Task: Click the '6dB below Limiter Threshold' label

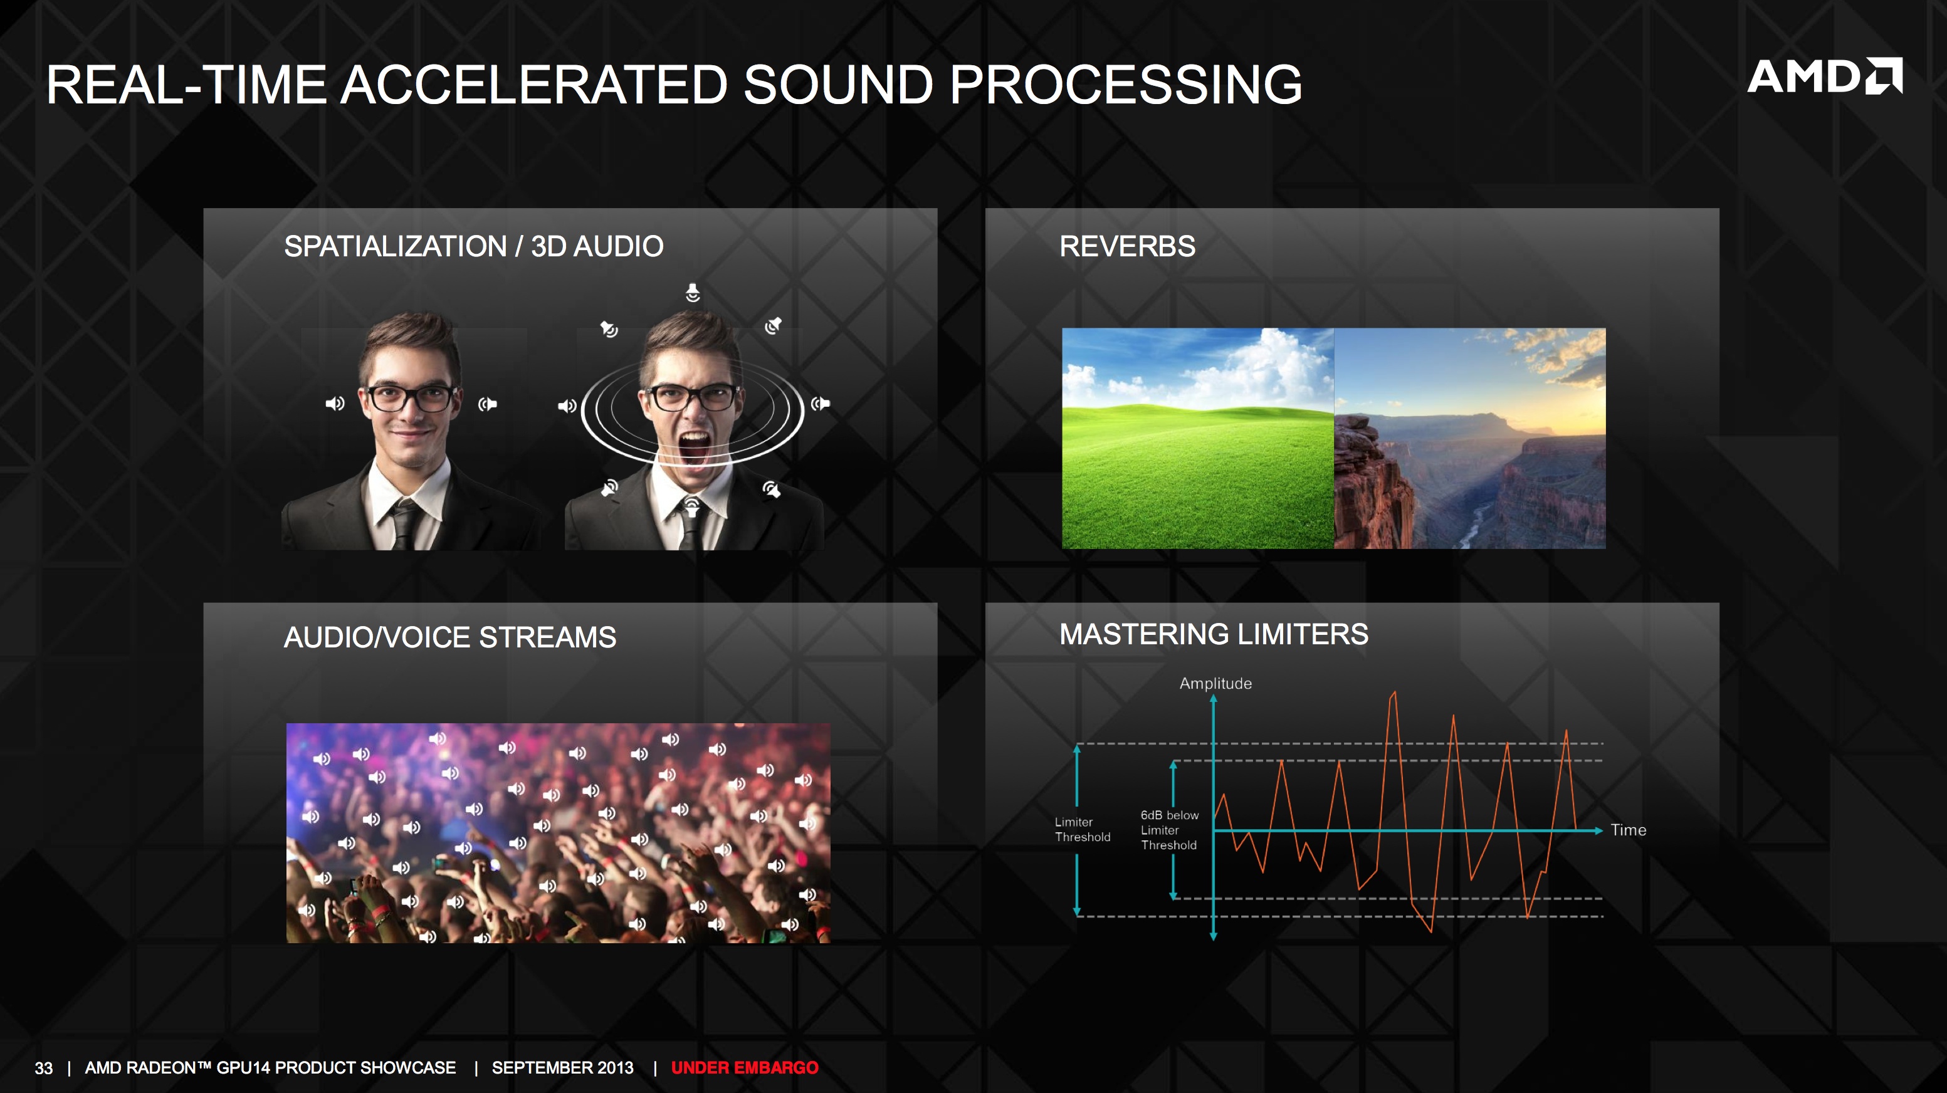Action: pos(1169,830)
